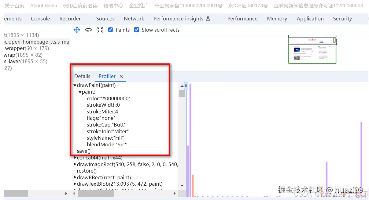369x200 pixels.
Task: Open the 京ICP证030173号 link
Action: click(x=248, y=5)
